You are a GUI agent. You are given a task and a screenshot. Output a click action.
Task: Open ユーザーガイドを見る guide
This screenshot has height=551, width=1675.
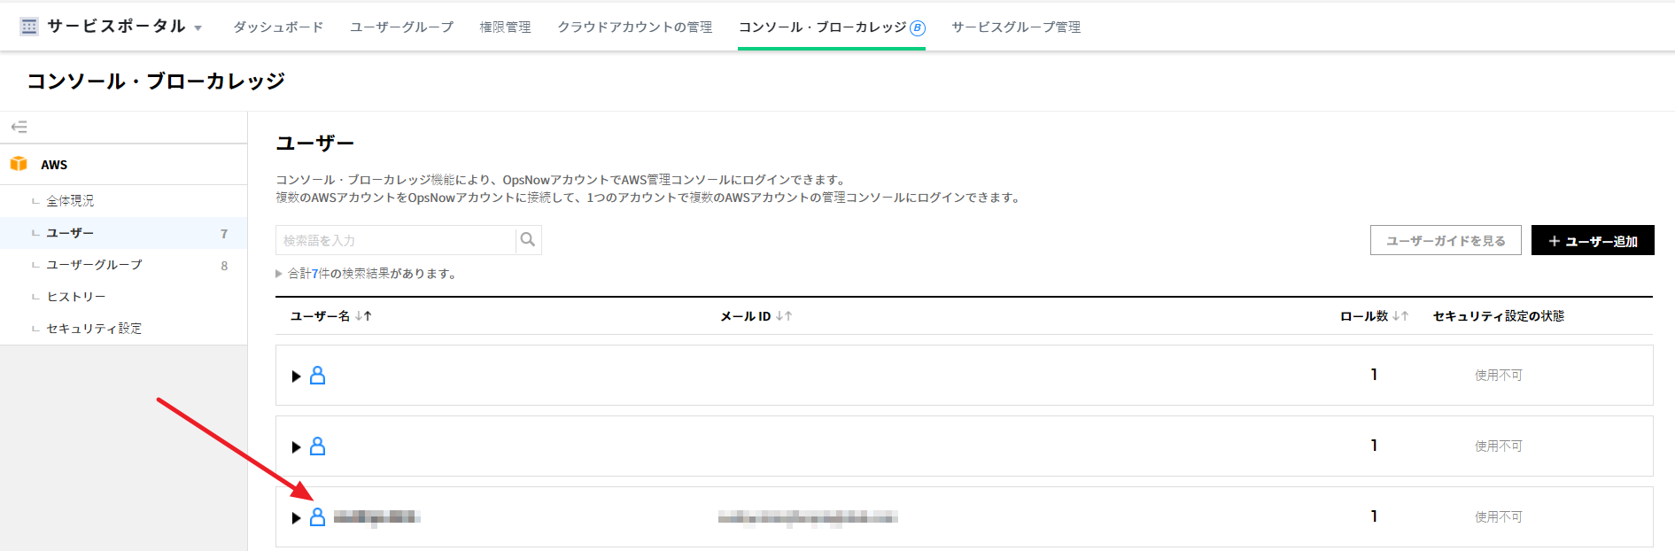click(x=1445, y=241)
